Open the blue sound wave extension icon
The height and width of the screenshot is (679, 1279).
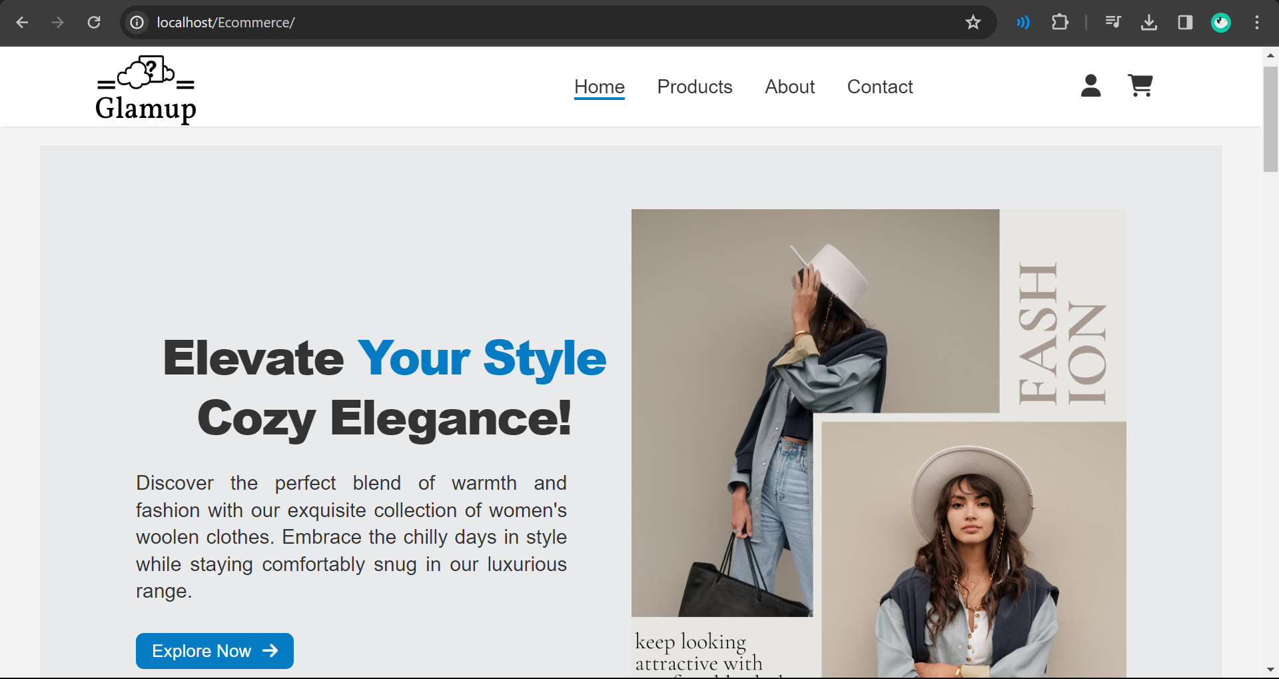(x=1023, y=23)
